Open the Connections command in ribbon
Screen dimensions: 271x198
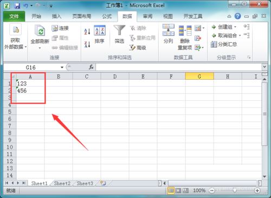coord(60,28)
